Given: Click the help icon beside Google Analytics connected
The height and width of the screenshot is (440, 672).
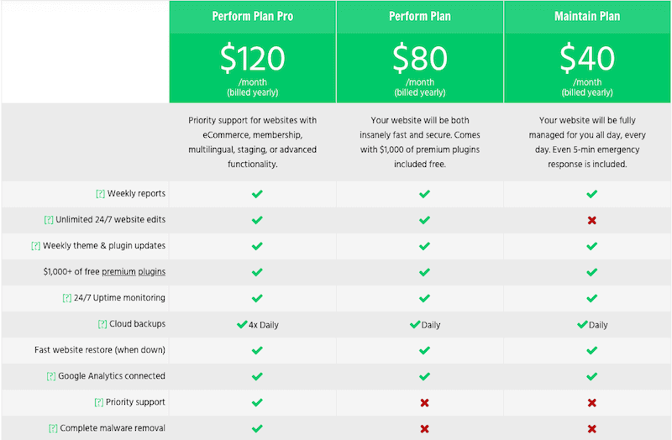Looking at the screenshot, I should pos(51,376).
